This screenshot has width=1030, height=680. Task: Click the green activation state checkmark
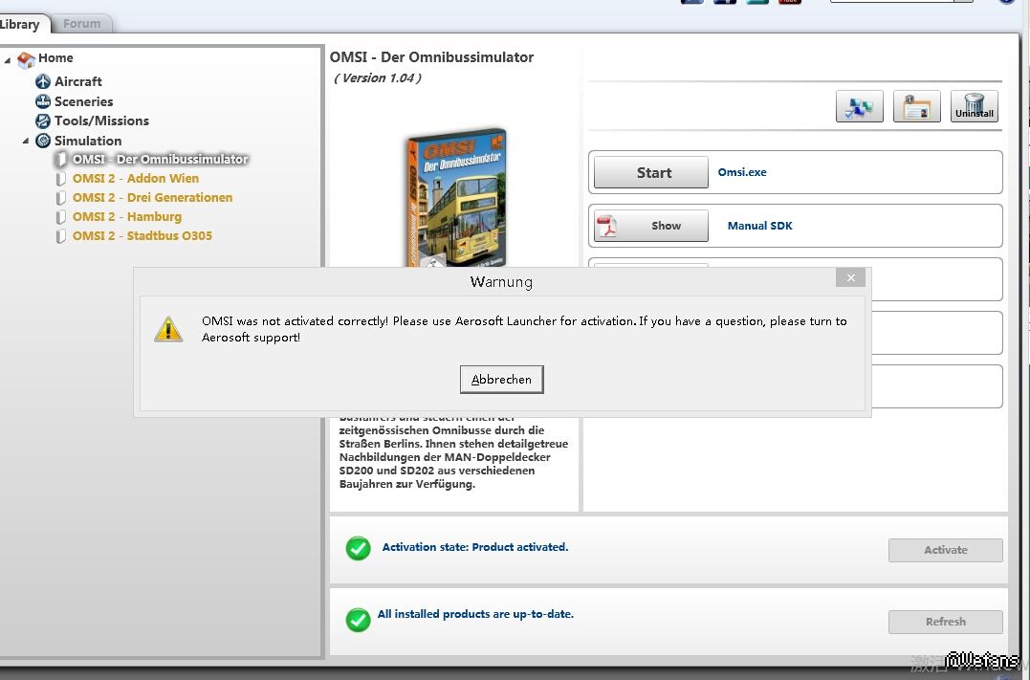pos(358,548)
